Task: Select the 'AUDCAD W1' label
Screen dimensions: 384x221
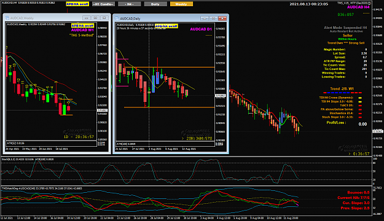Action: point(82,30)
